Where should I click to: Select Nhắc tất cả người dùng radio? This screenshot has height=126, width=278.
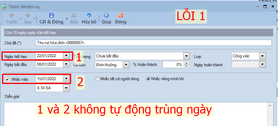(x=97, y=79)
